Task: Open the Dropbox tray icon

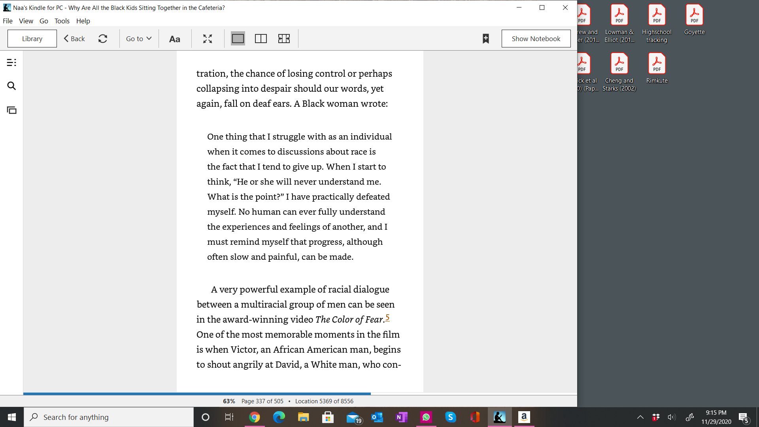Action: click(x=656, y=417)
